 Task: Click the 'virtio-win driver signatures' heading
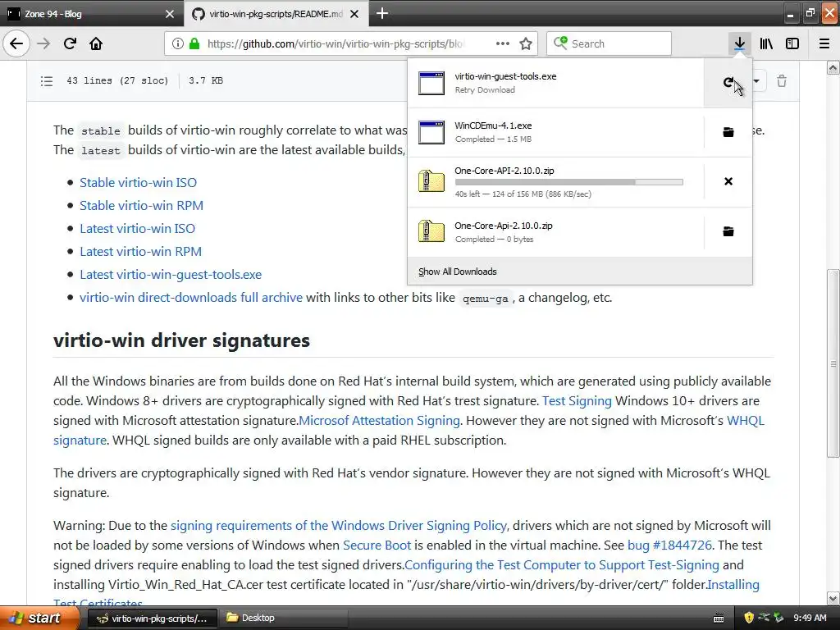pyautogui.click(x=181, y=340)
